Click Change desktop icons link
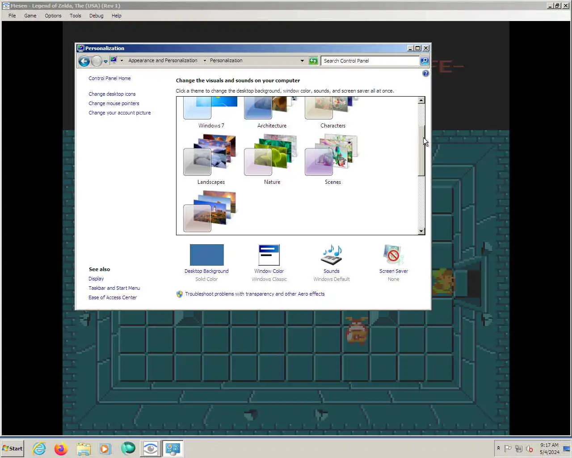This screenshot has height=458, width=572. 112,94
